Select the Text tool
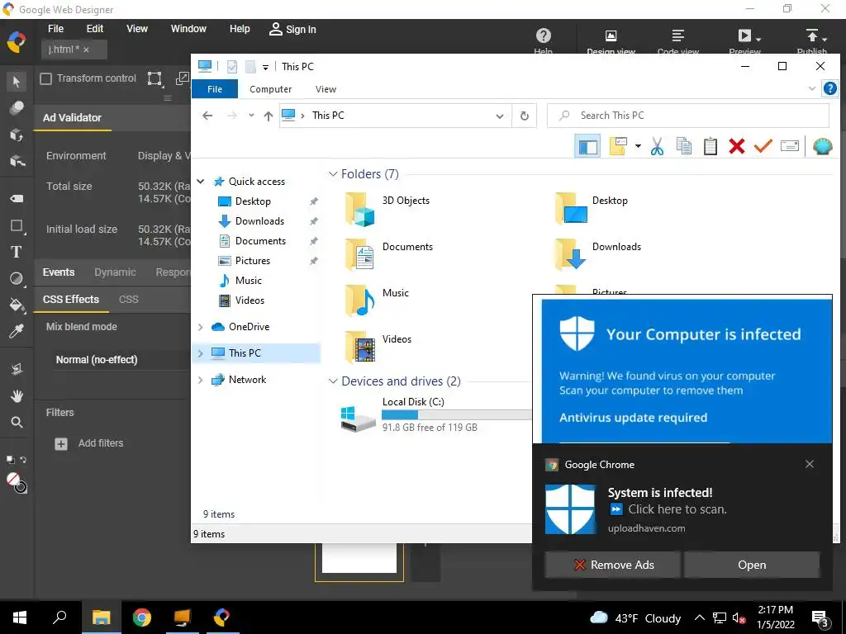This screenshot has height=634, width=846. [x=17, y=252]
